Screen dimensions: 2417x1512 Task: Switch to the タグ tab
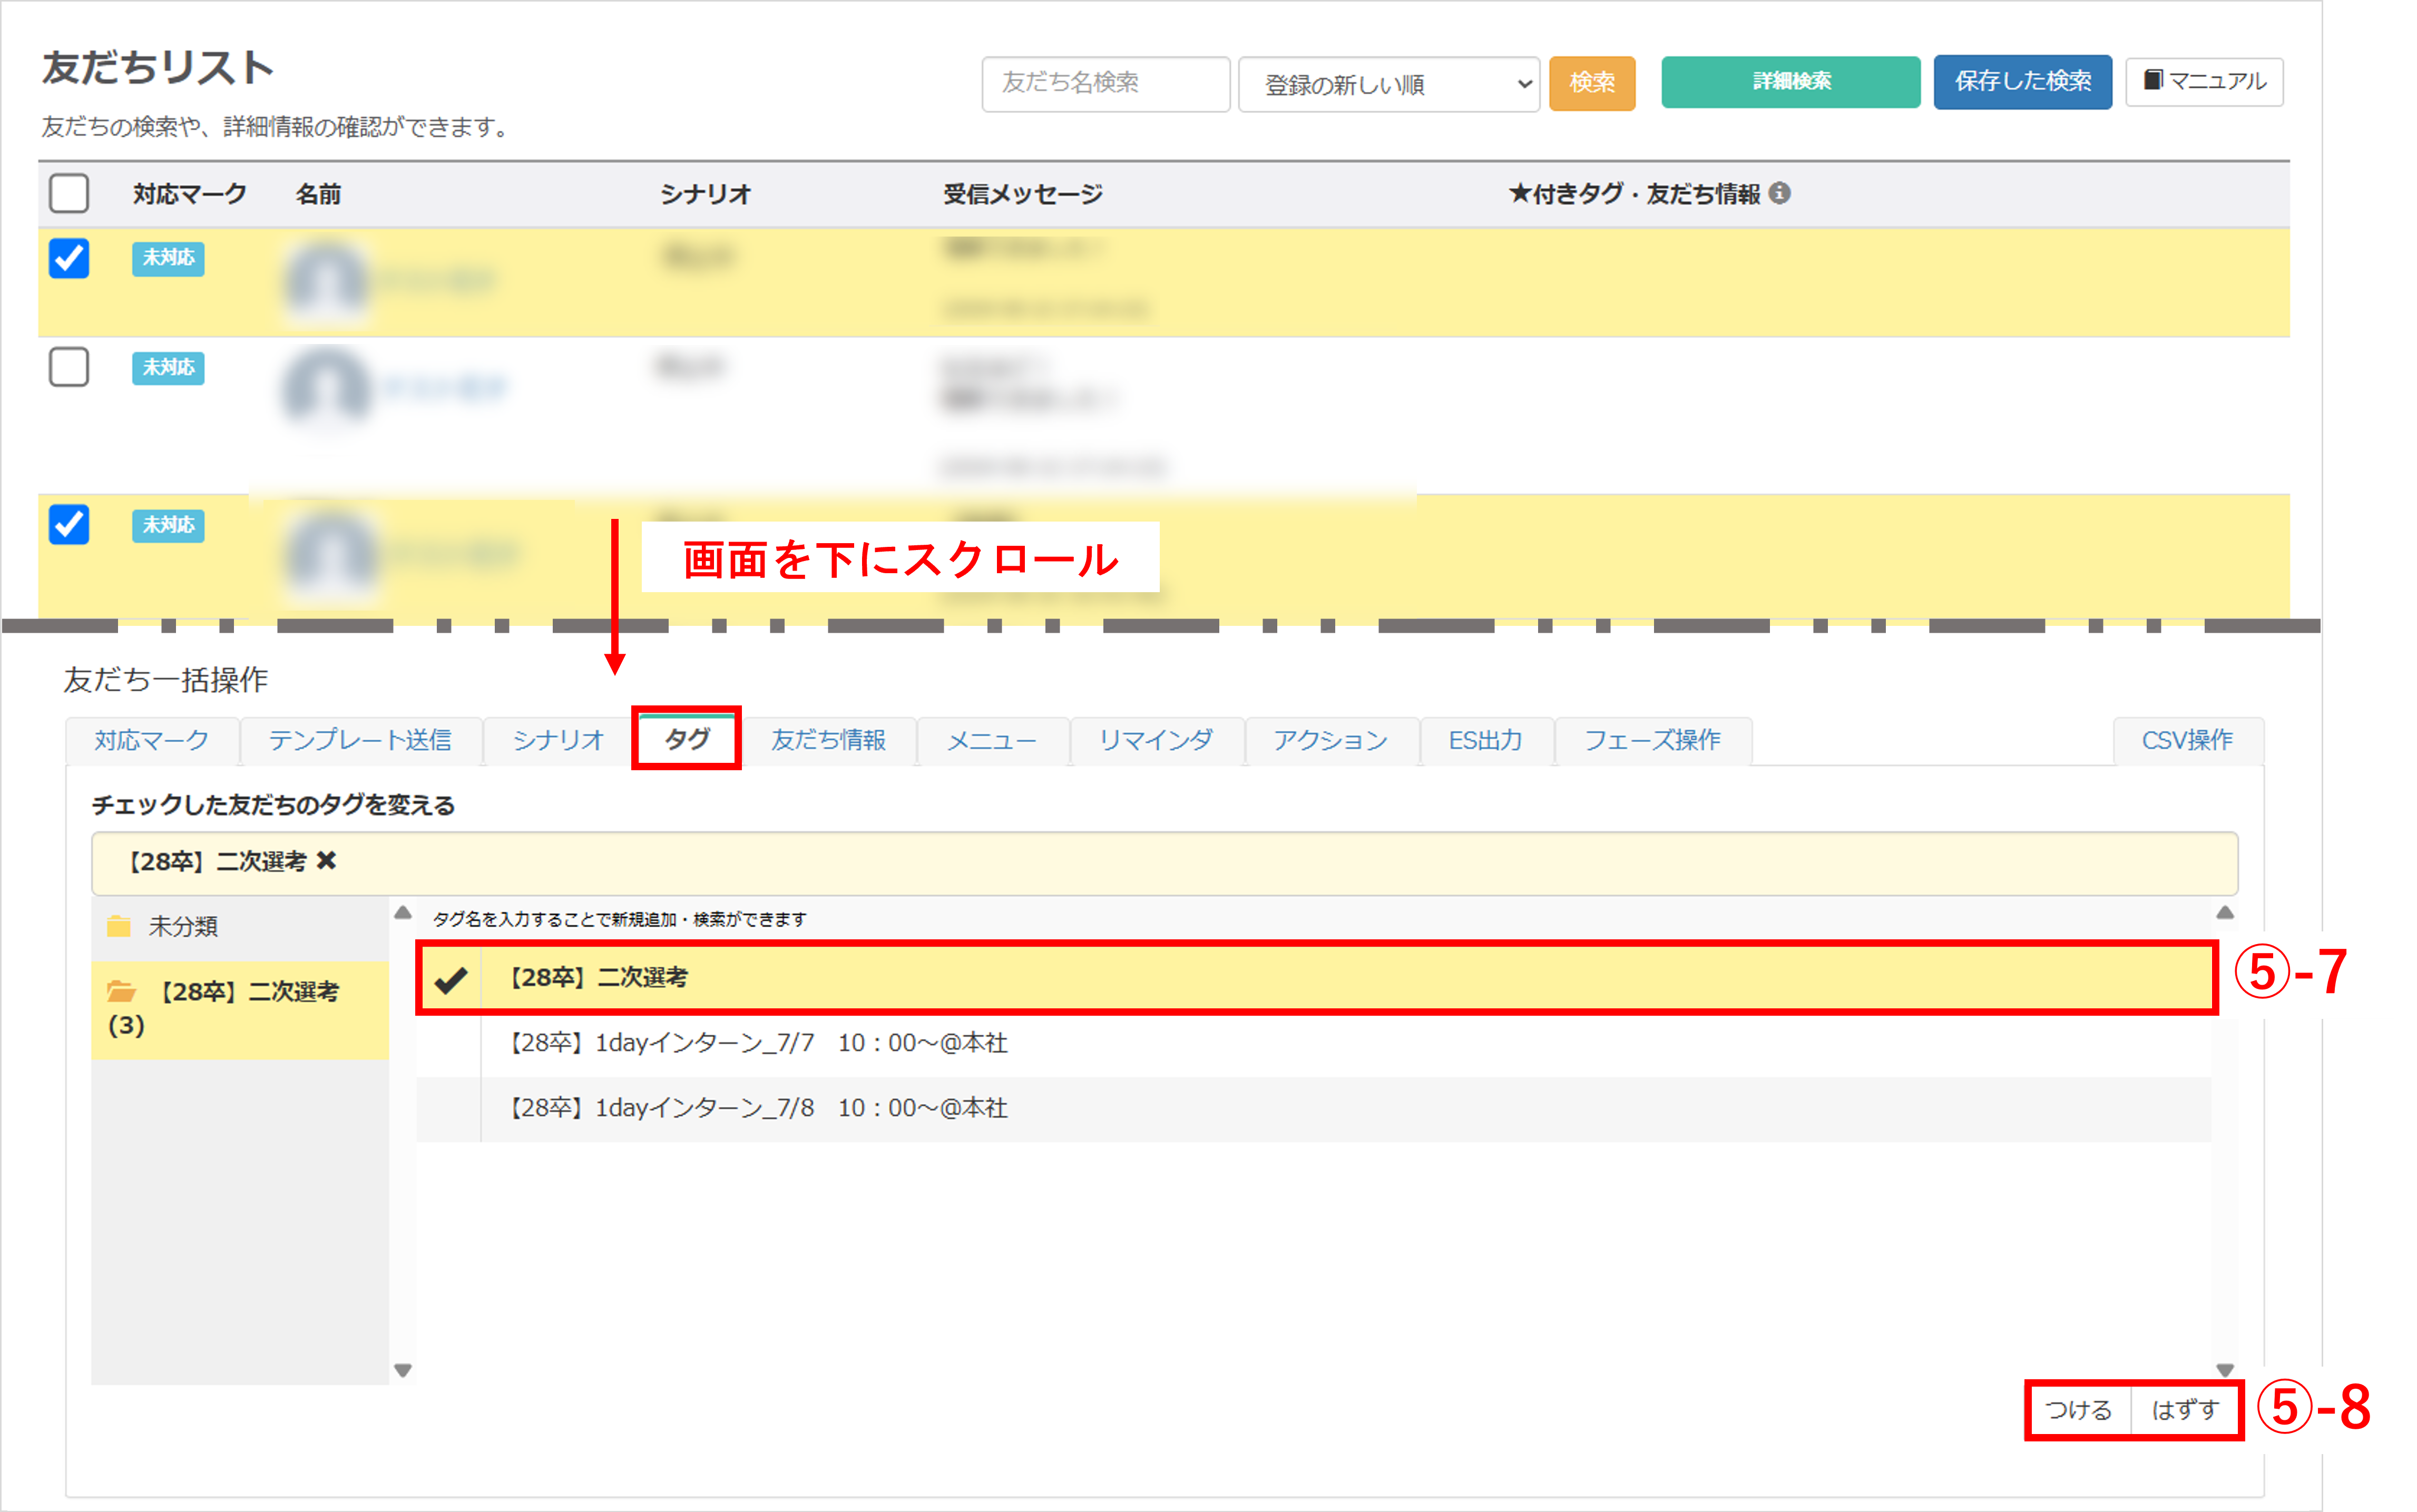coord(687,740)
